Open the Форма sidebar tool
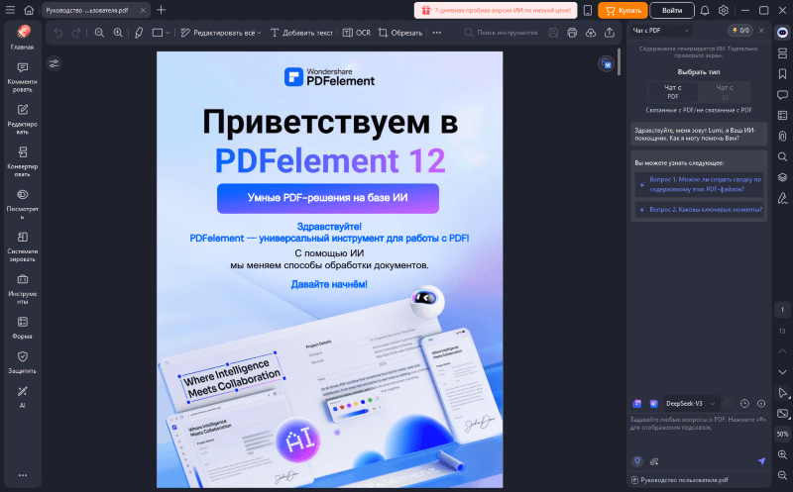The width and height of the screenshot is (793, 492). 22,328
